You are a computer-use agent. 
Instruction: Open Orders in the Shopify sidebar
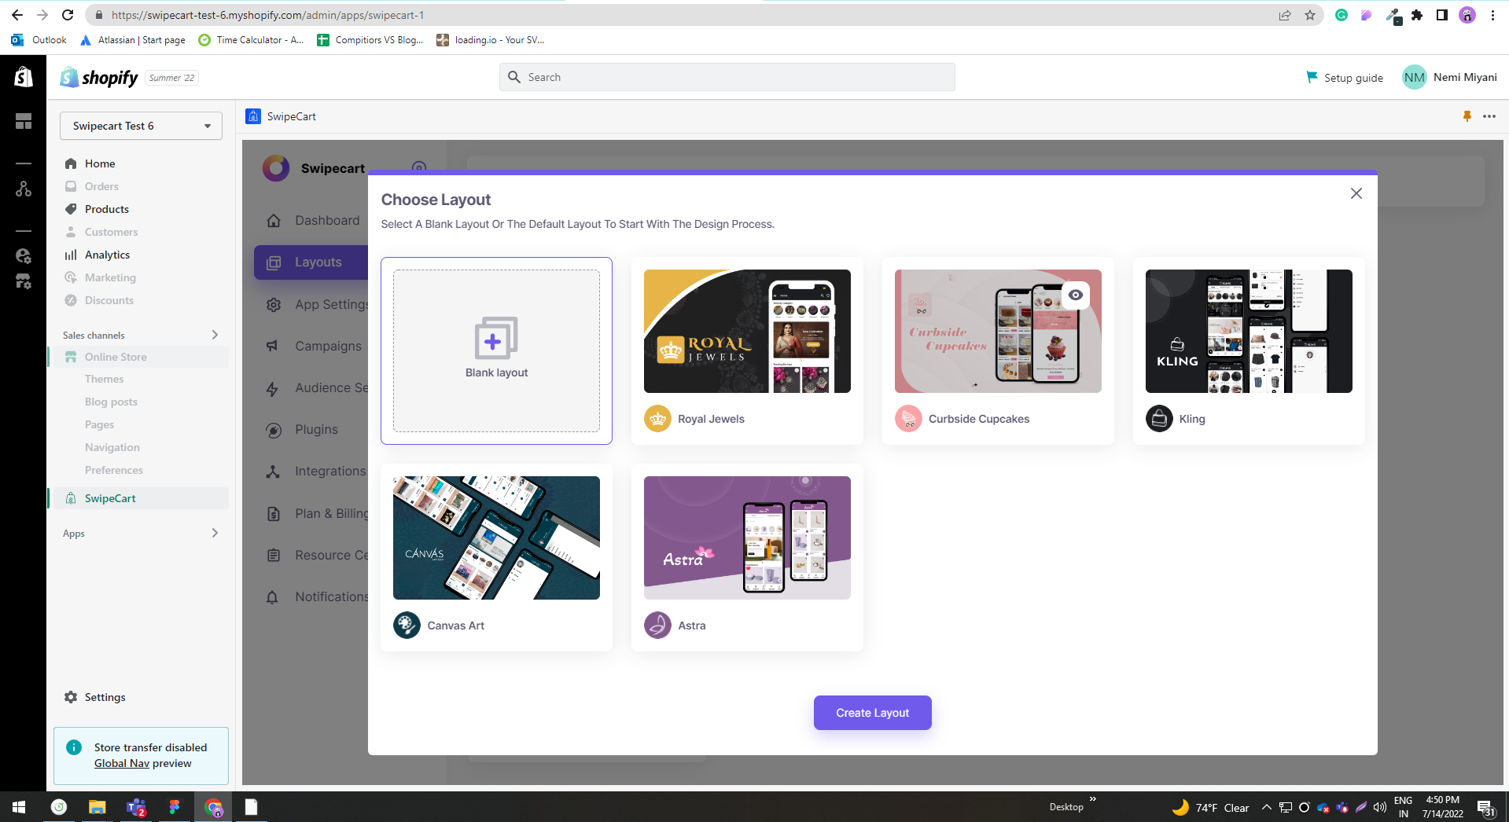[101, 186]
